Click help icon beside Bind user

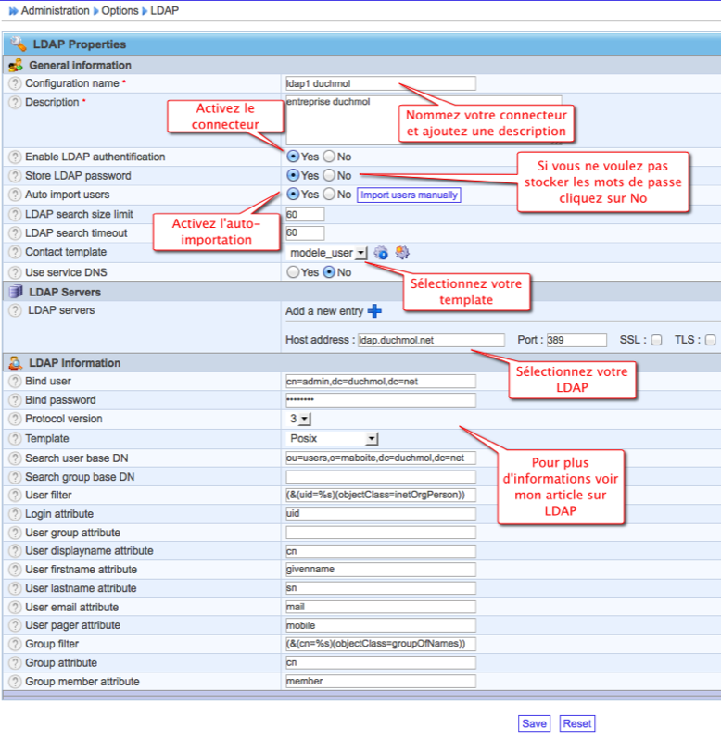15,382
